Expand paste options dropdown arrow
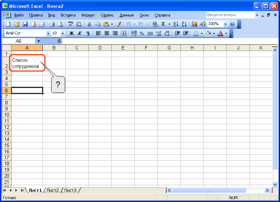This screenshot has height=202, width=280. [x=112, y=24]
